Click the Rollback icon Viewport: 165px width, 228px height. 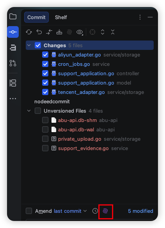tap(39, 32)
